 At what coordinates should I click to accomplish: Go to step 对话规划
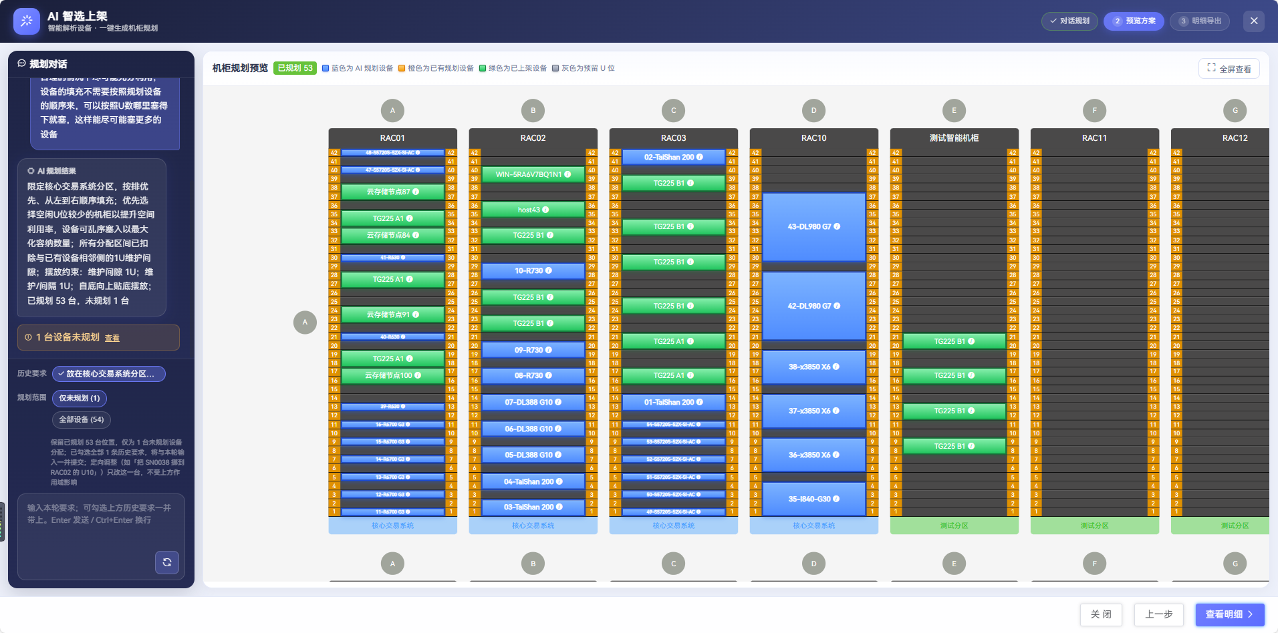[x=1069, y=21]
